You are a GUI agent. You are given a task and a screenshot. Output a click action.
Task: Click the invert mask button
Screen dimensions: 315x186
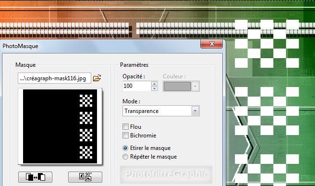[x=36, y=177]
